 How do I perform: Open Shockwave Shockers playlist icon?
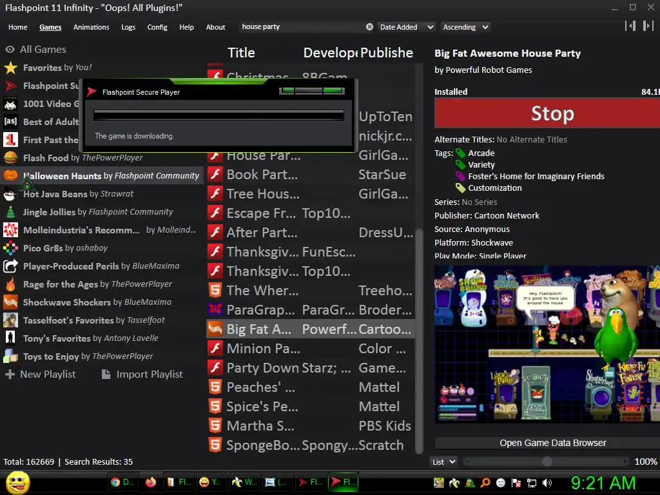(x=10, y=302)
